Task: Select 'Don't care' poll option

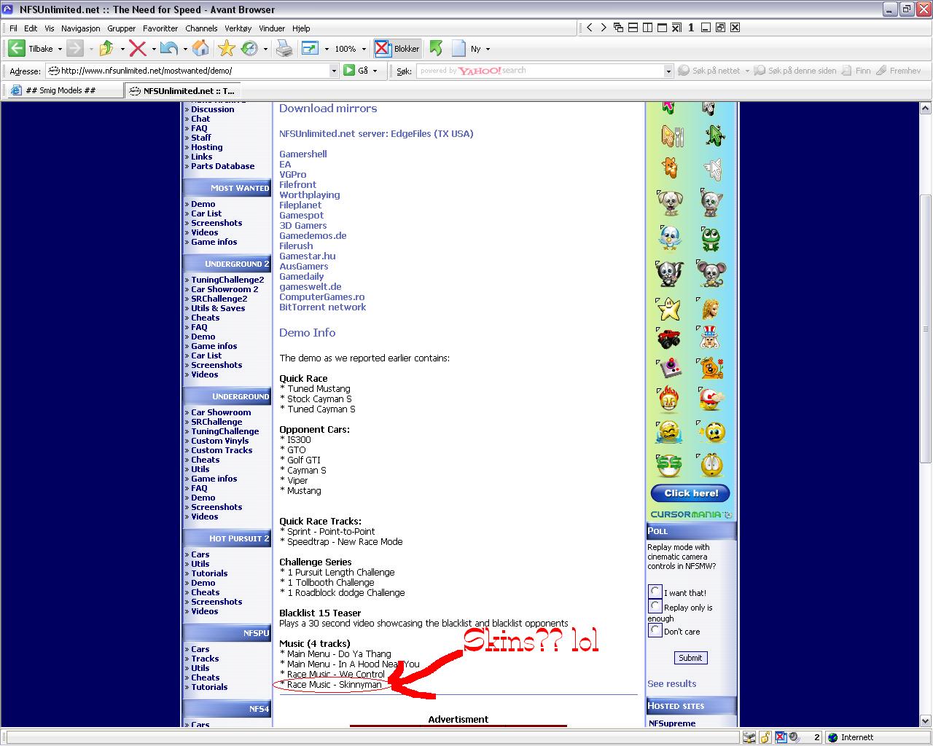Action: 655,630
